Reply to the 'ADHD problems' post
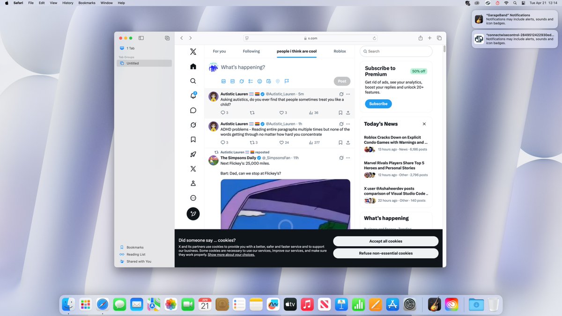562x316 pixels. [x=224, y=142]
